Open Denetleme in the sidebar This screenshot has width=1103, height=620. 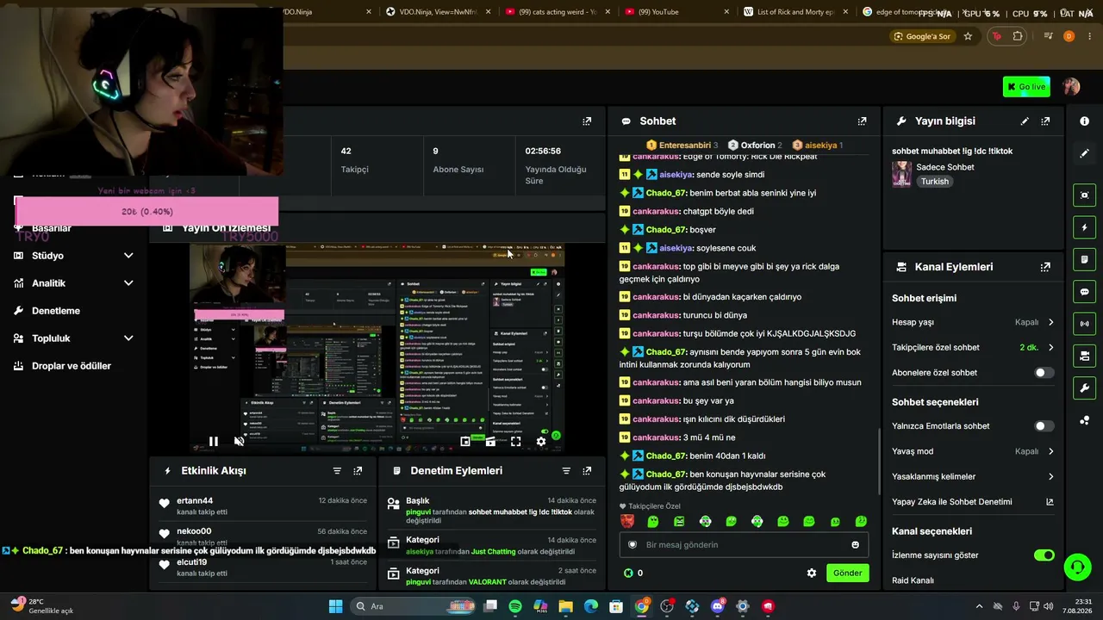pyautogui.click(x=56, y=311)
